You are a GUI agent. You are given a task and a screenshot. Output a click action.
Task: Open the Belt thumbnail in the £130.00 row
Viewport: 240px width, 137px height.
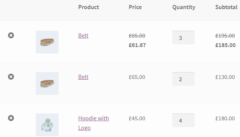(47, 83)
